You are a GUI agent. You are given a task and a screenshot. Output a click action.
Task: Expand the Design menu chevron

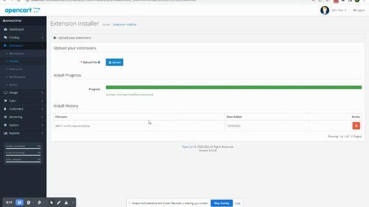[42, 93]
